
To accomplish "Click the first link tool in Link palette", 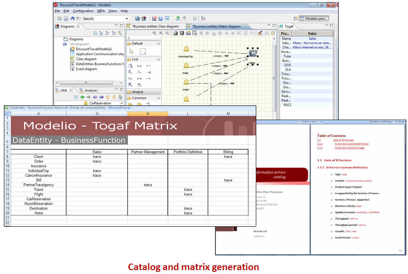I will pyautogui.click(x=131, y=66).
